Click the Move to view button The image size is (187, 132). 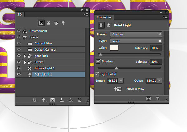click(x=135, y=89)
